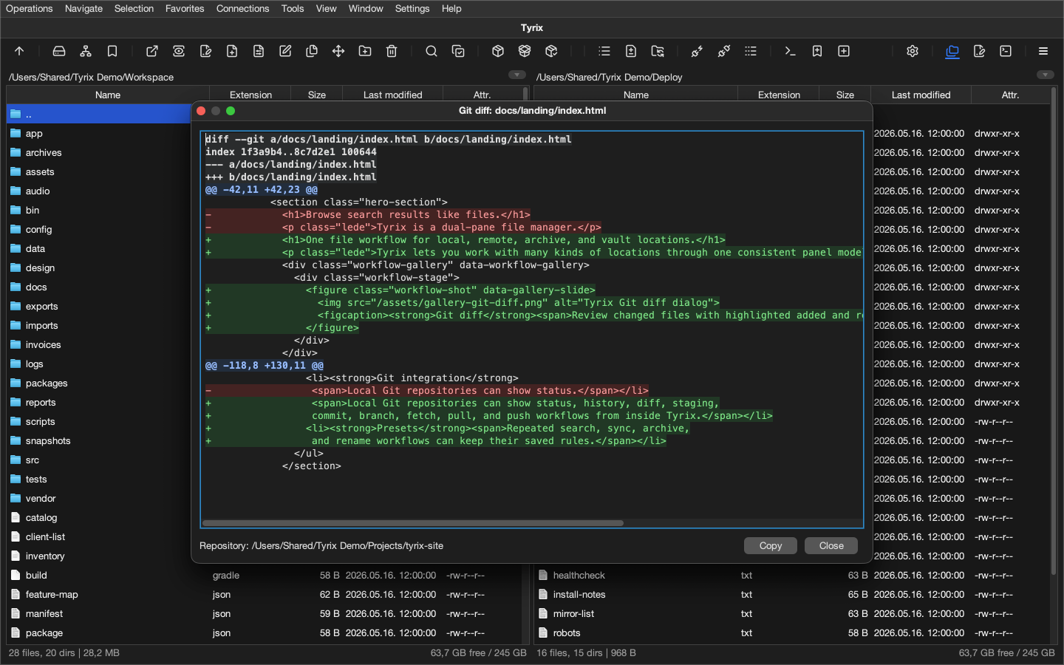Sort right pane by the Extension column

pos(779,95)
